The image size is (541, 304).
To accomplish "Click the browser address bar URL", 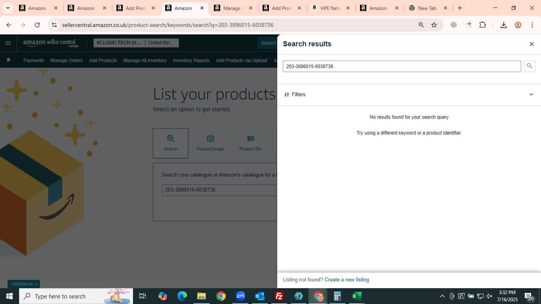I will pyautogui.click(x=168, y=25).
